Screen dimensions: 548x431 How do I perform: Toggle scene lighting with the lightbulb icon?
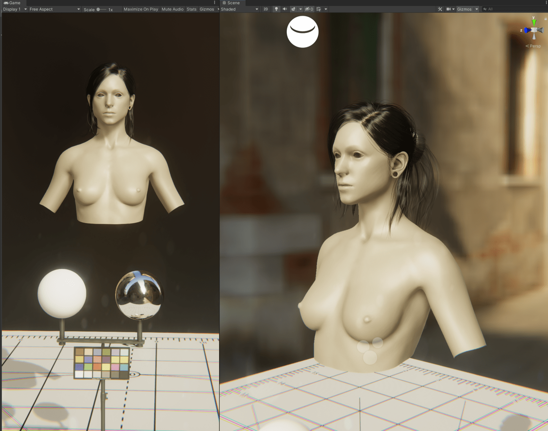click(x=276, y=9)
